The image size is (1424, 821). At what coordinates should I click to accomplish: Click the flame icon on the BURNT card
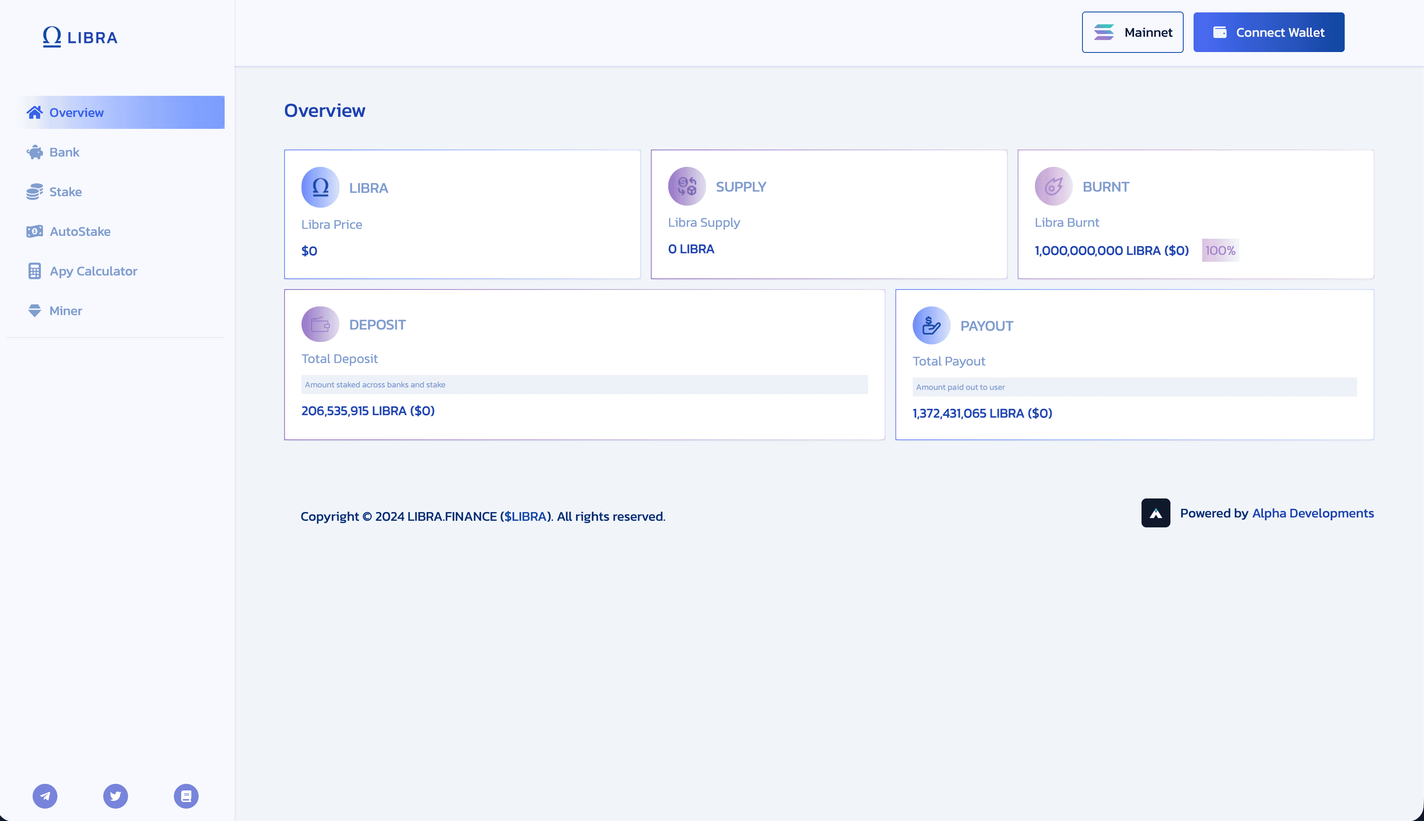point(1054,186)
